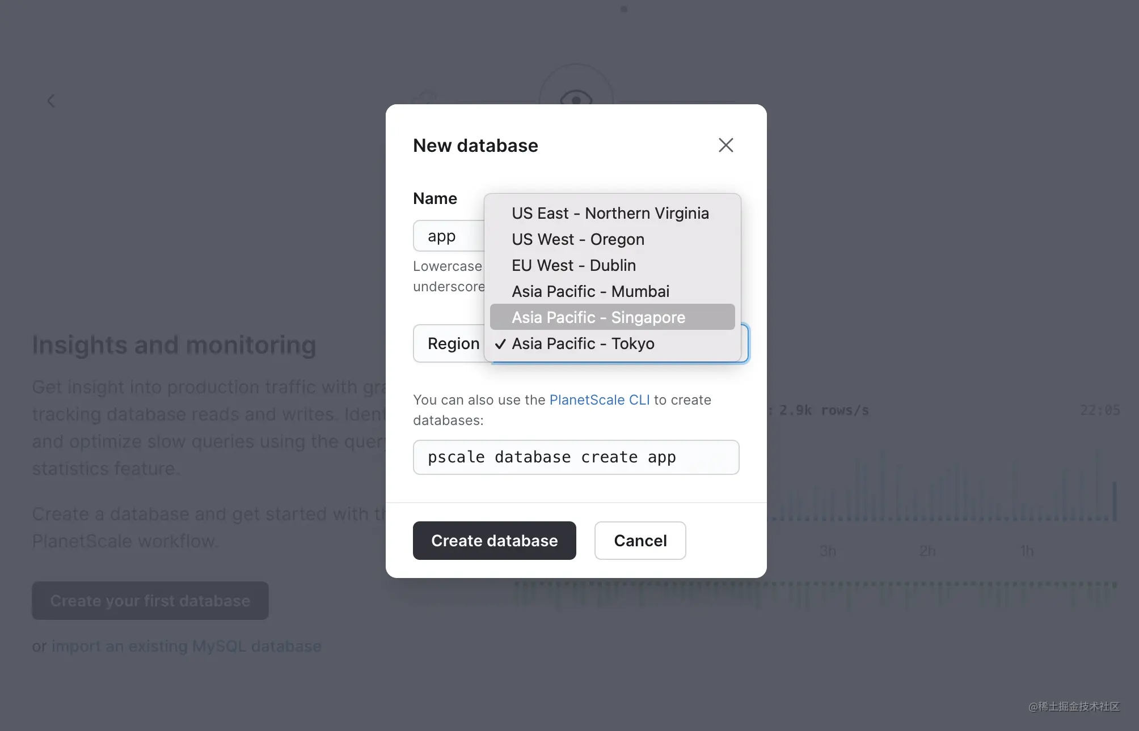This screenshot has width=1139, height=731.
Task: Go back using left chevron arrow
Action: coord(51,101)
